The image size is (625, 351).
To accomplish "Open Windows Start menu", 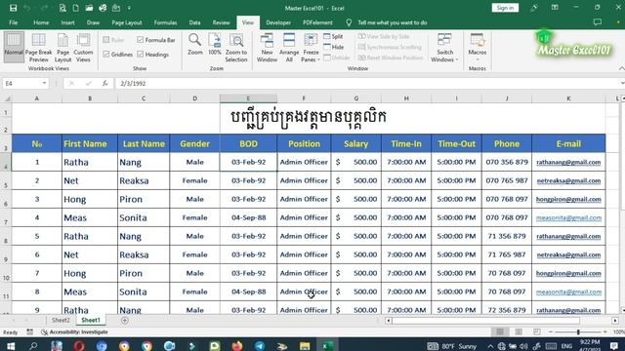I will (x=11, y=345).
